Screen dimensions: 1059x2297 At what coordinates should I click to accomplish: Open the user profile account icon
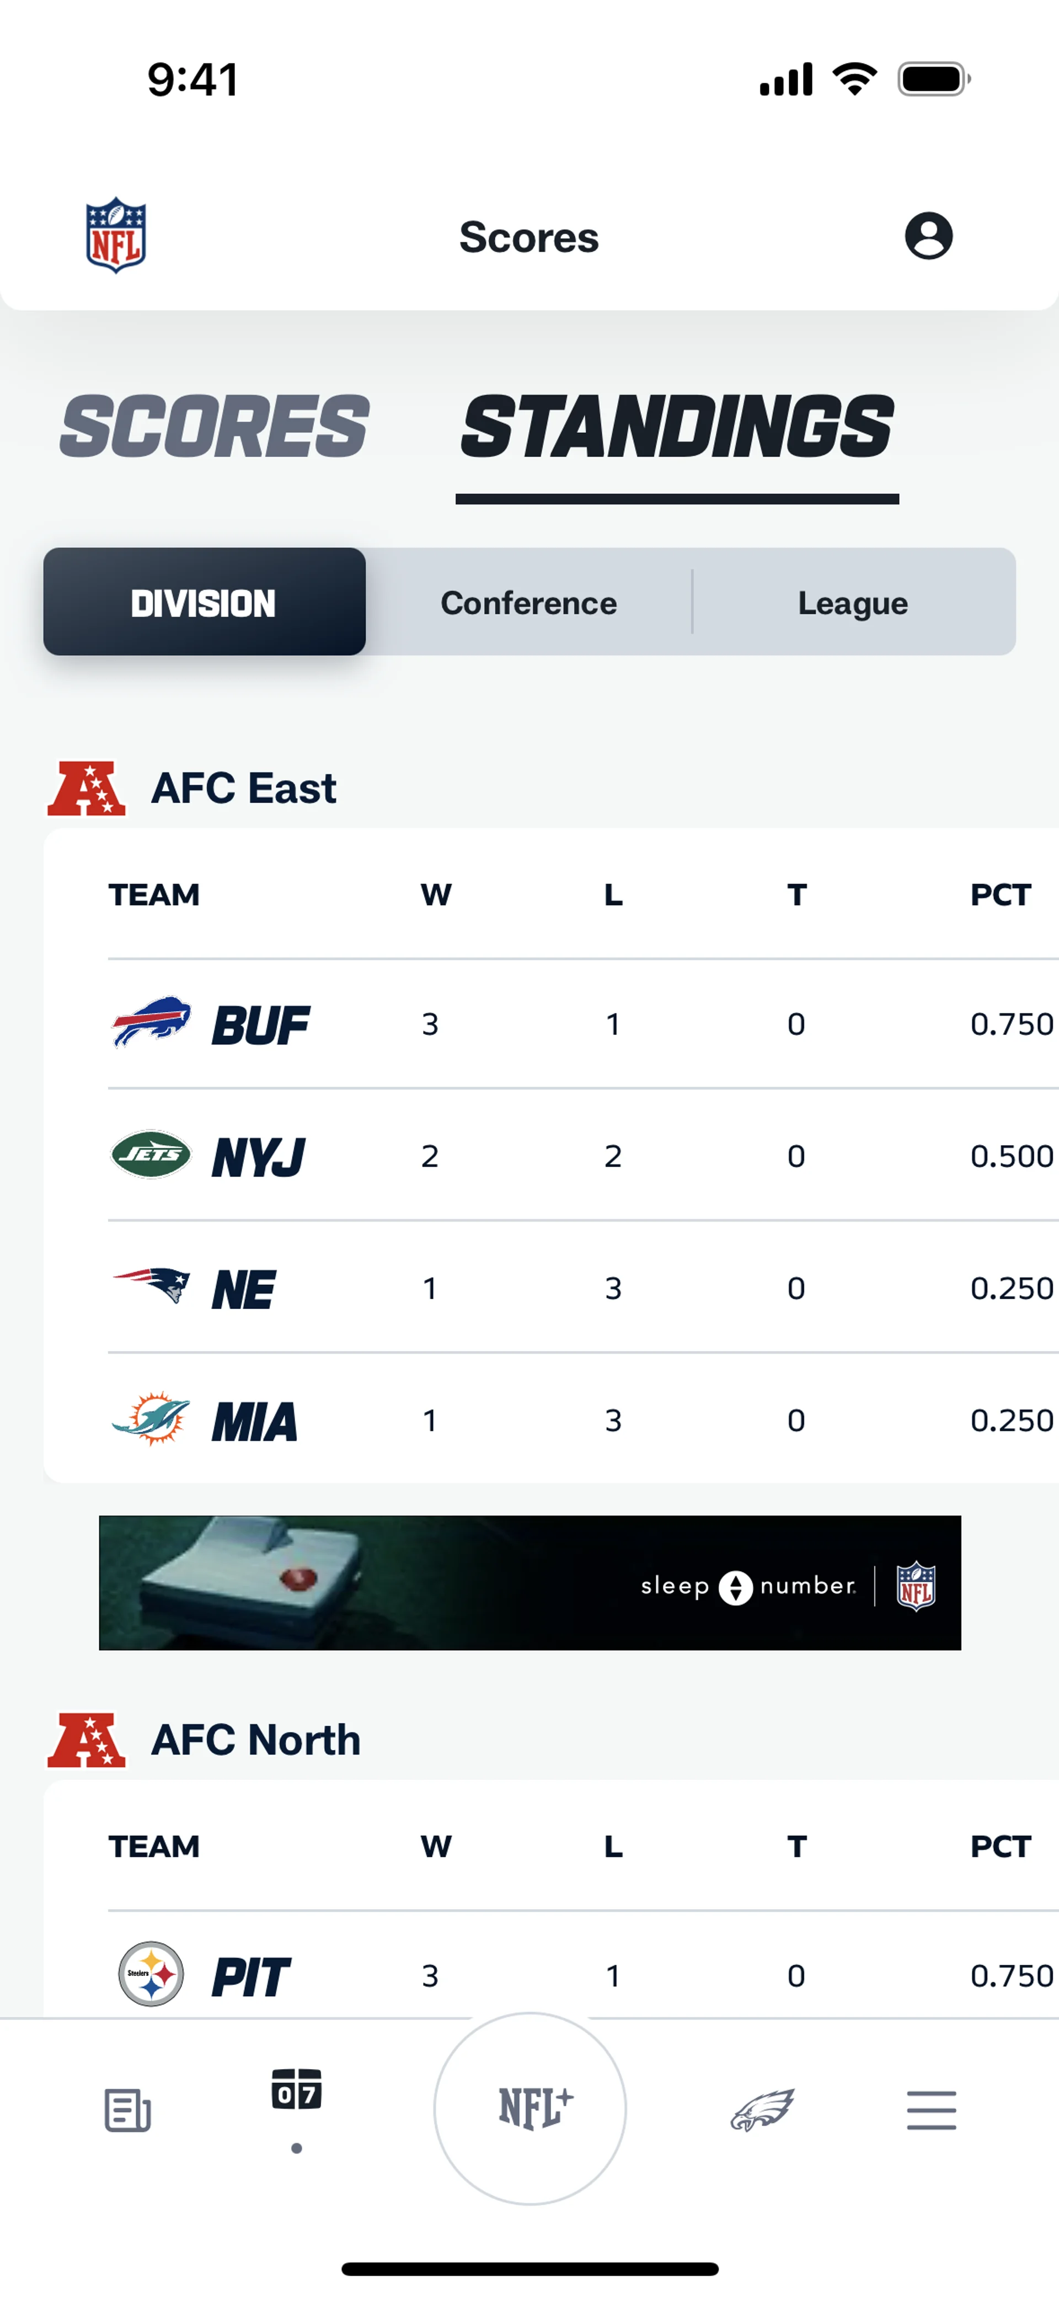(x=928, y=236)
